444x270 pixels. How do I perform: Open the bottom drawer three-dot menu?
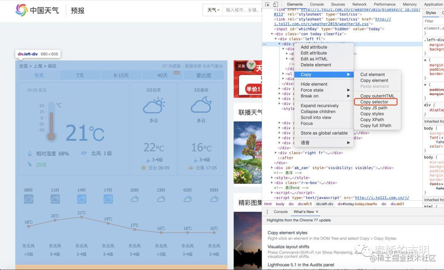[x=267, y=212]
